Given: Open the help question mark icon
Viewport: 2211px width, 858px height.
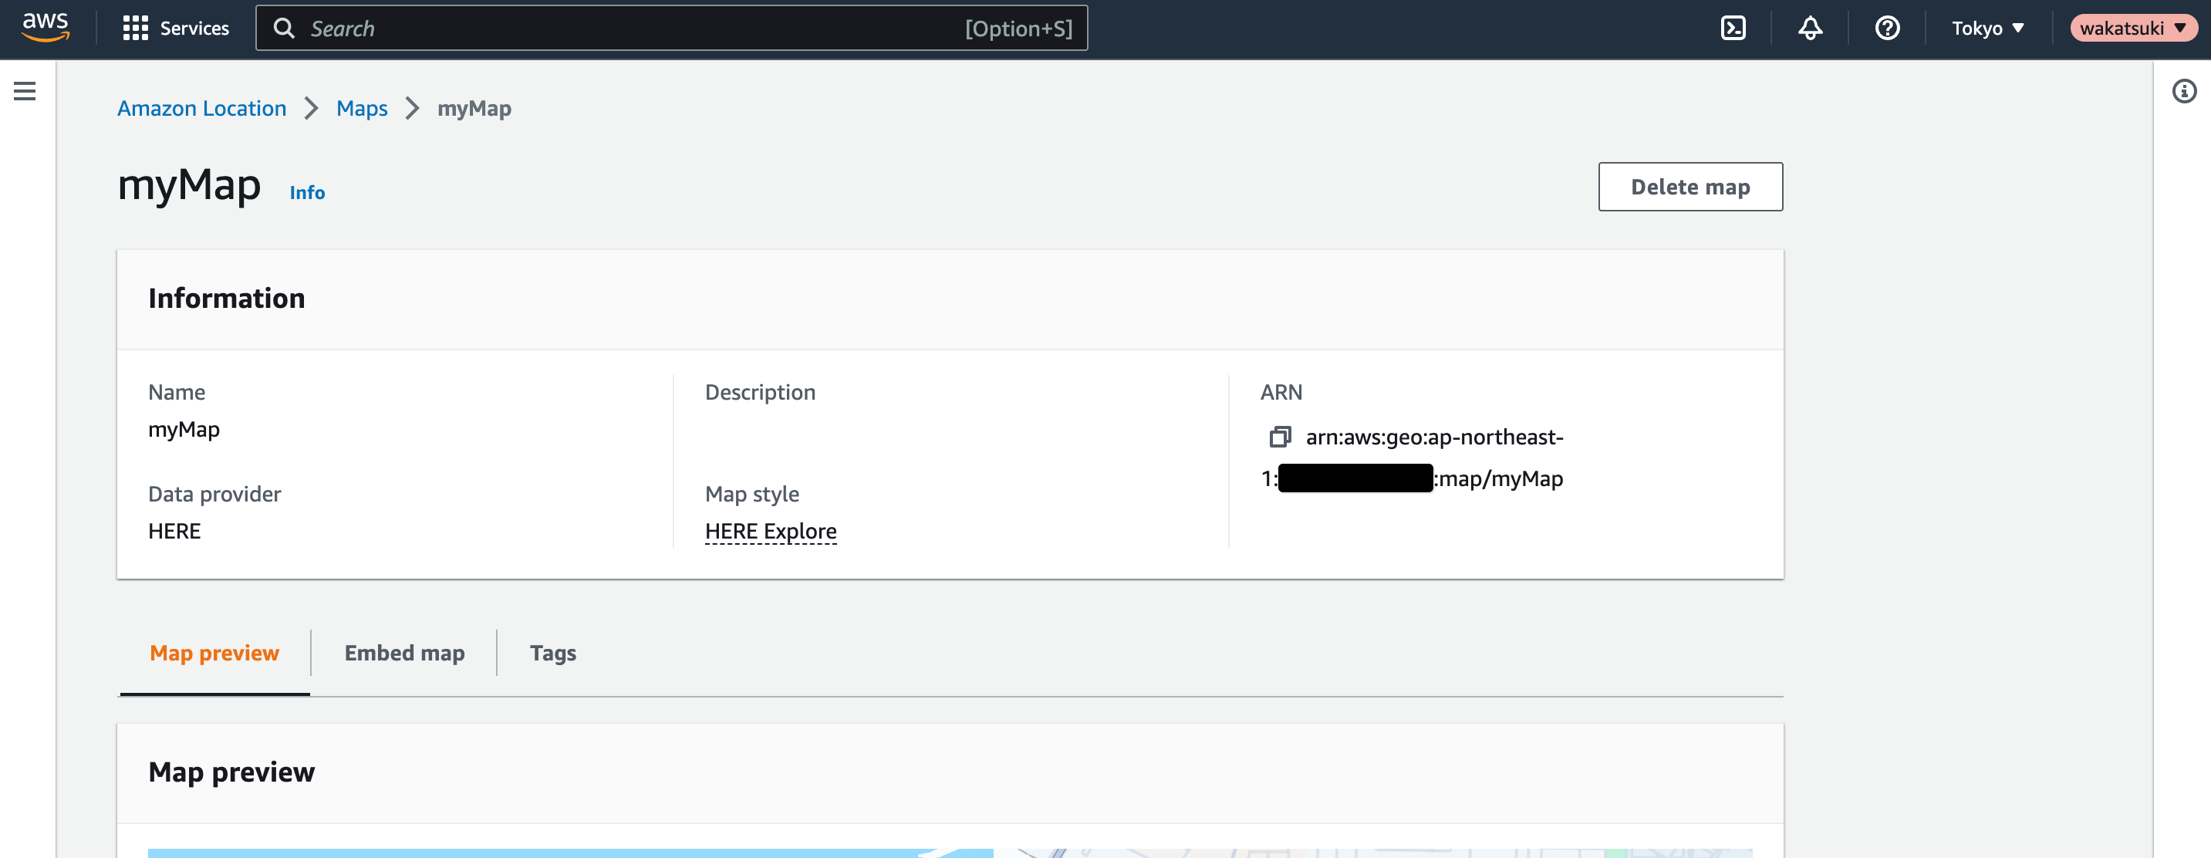Looking at the screenshot, I should click(1886, 29).
